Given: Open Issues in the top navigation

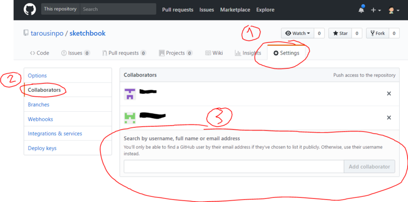Looking at the screenshot, I should [207, 10].
